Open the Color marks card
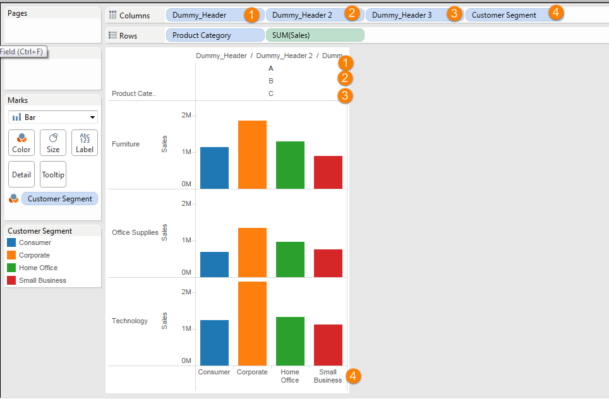Screen dimensions: 609x399 pyautogui.click(x=21, y=143)
